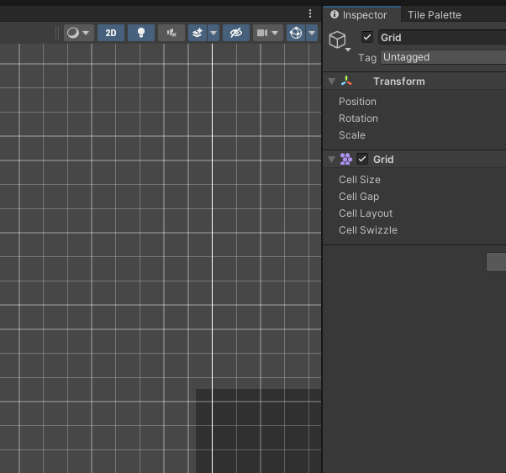The height and width of the screenshot is (473, 506).
Task: Click the Scale label
Action: pyautogui.click(x=352, y=135)
